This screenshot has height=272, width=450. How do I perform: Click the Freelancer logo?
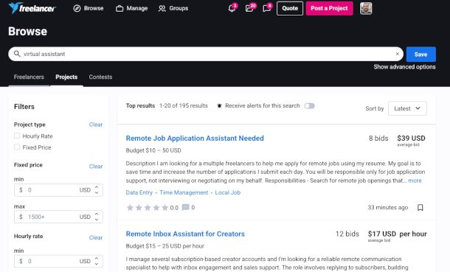32,8
